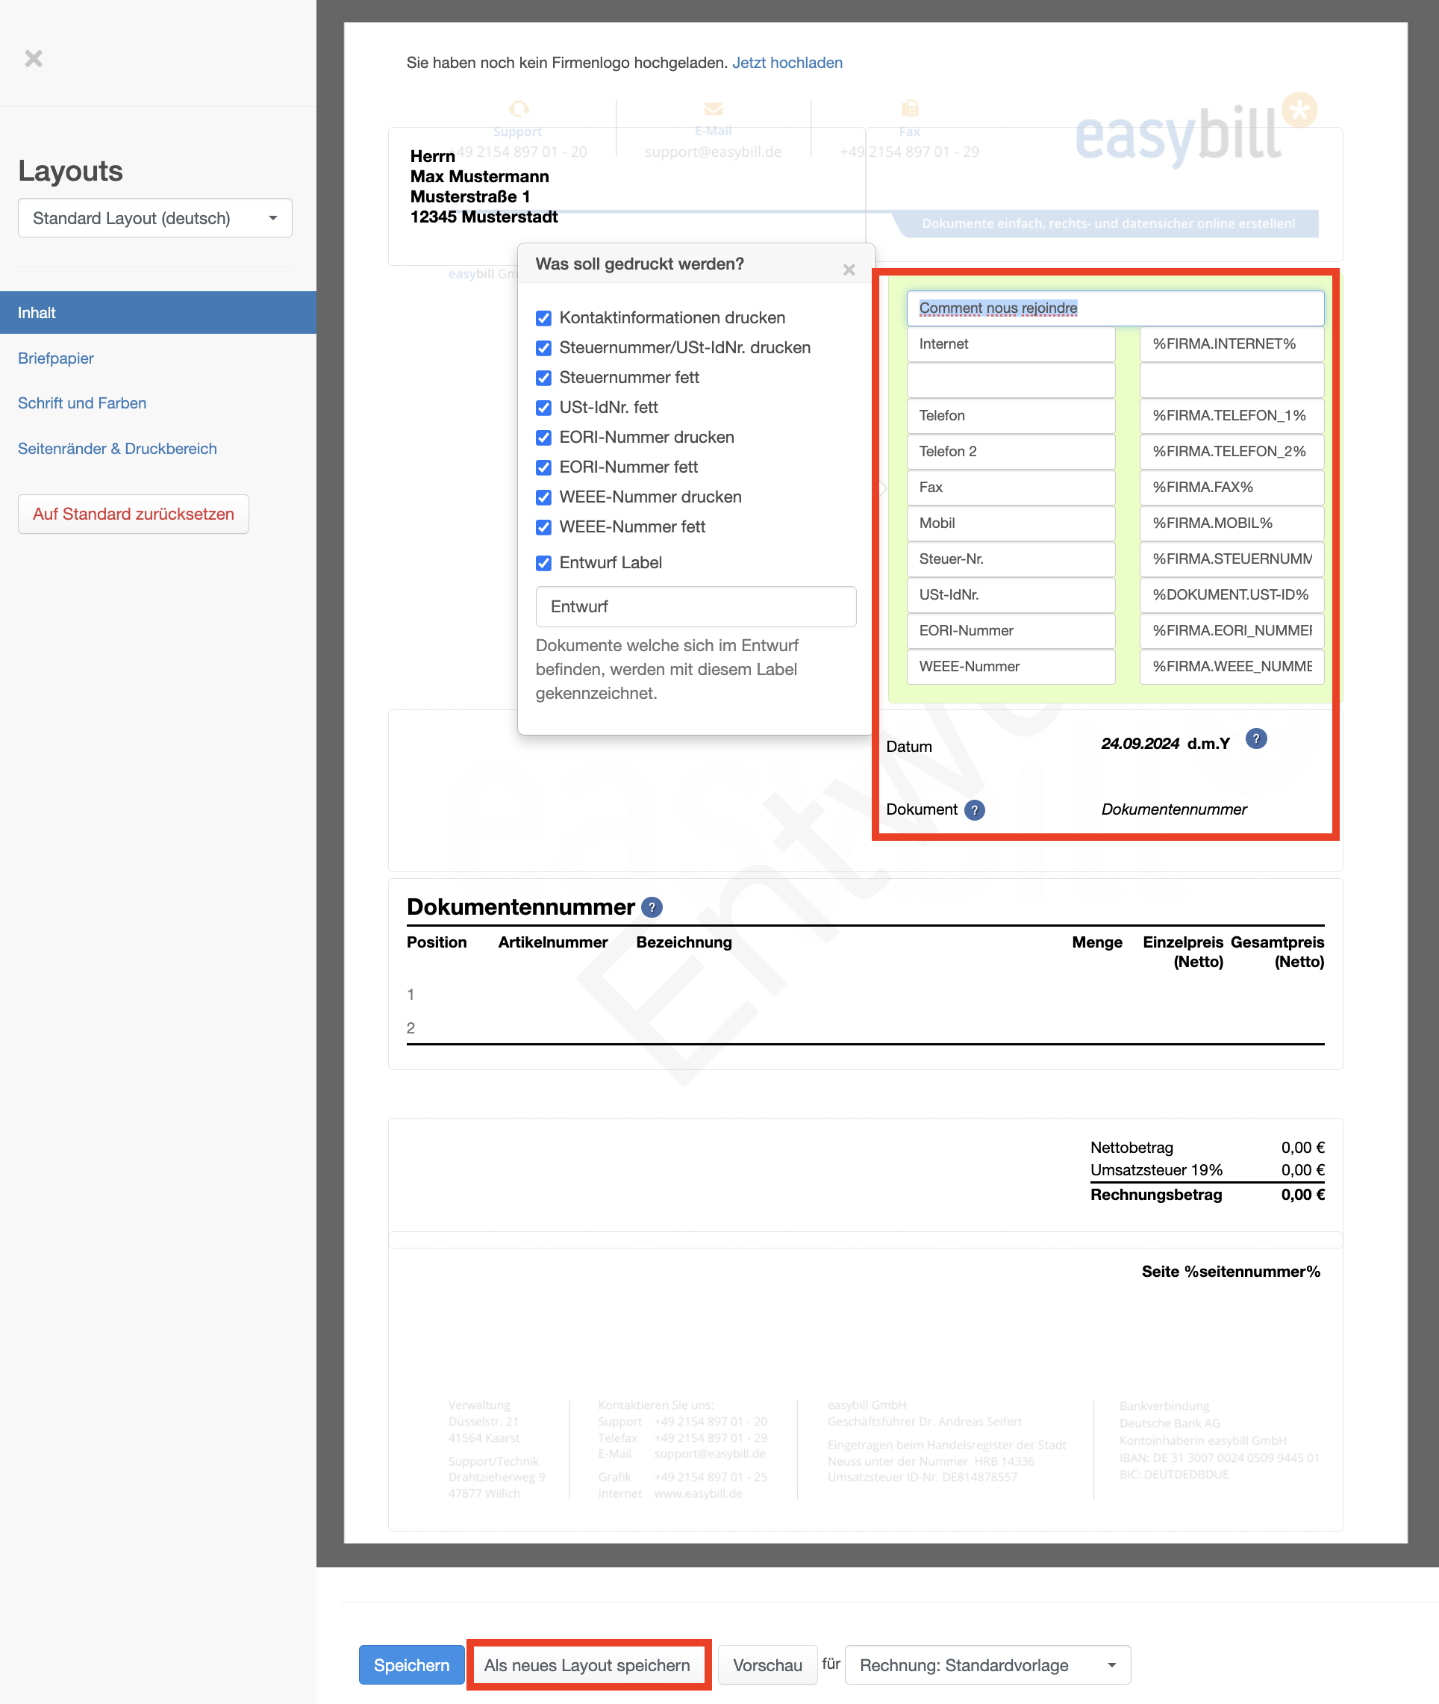Close the layout editor with the X icon
Viewport: 1439px width, 1704px height.
tap(34, 59)
